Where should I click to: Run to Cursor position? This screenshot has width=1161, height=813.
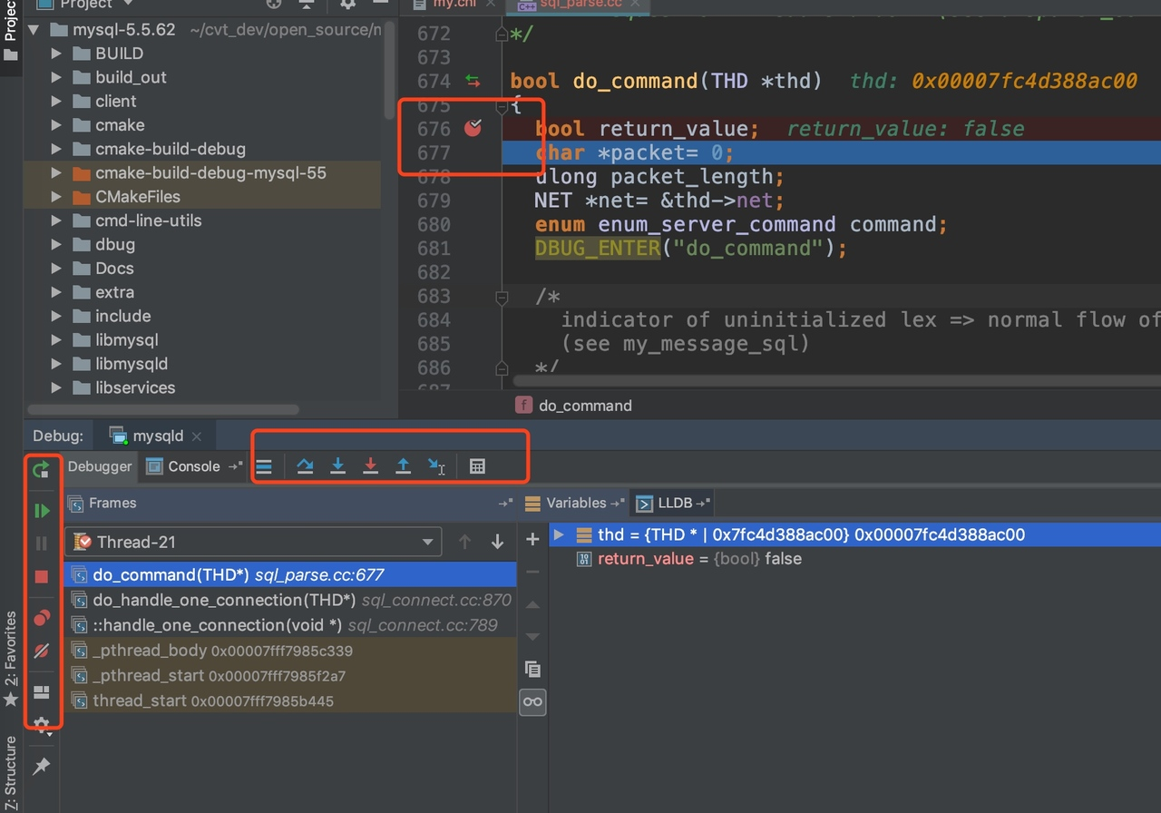tap(436, 466)
